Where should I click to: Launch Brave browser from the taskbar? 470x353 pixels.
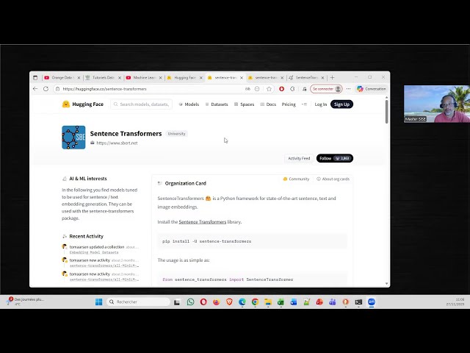[x=229, y=302]
